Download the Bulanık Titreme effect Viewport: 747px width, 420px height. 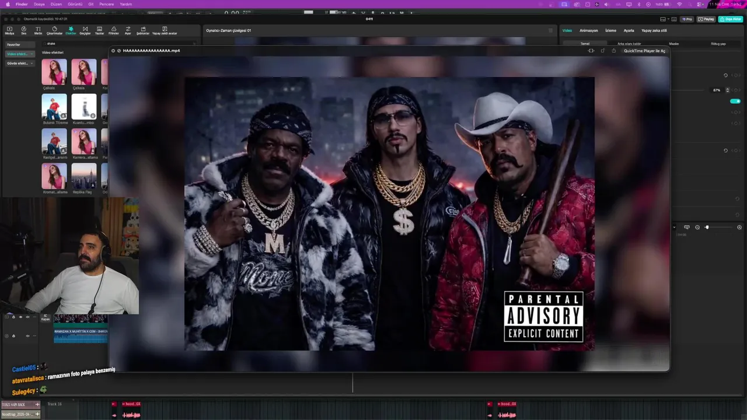(63, 116)
